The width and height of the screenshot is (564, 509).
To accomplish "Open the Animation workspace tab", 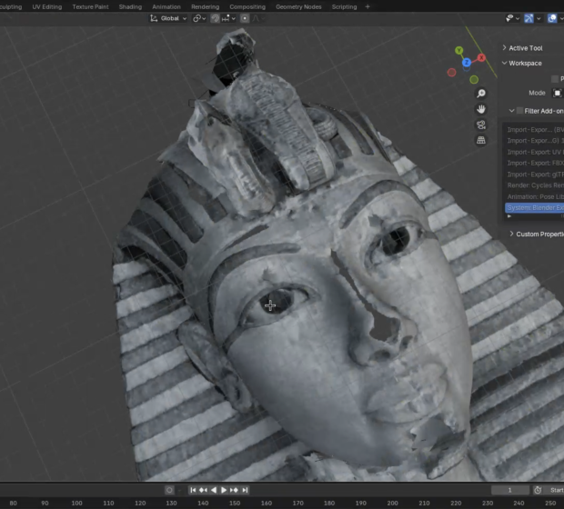I will [166, 6].
